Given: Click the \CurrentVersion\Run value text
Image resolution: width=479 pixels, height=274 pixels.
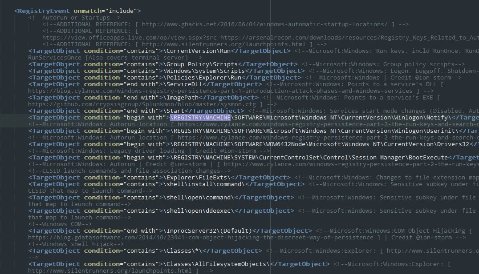Looking at the screenshot, I should [197, 51].
